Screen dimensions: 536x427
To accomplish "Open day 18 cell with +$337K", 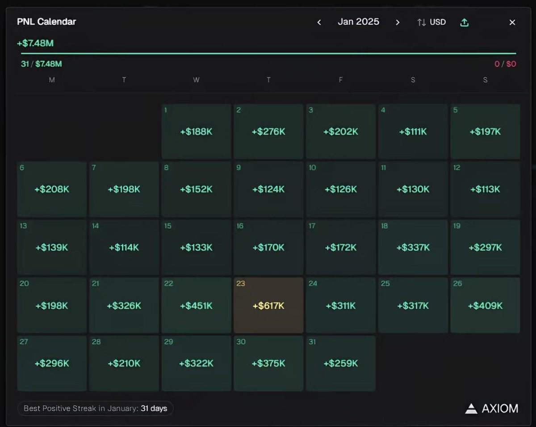I will (x=413, y=247).
